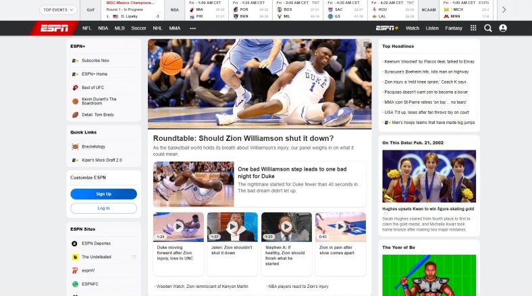Open the MMA menu

[175, 28]
